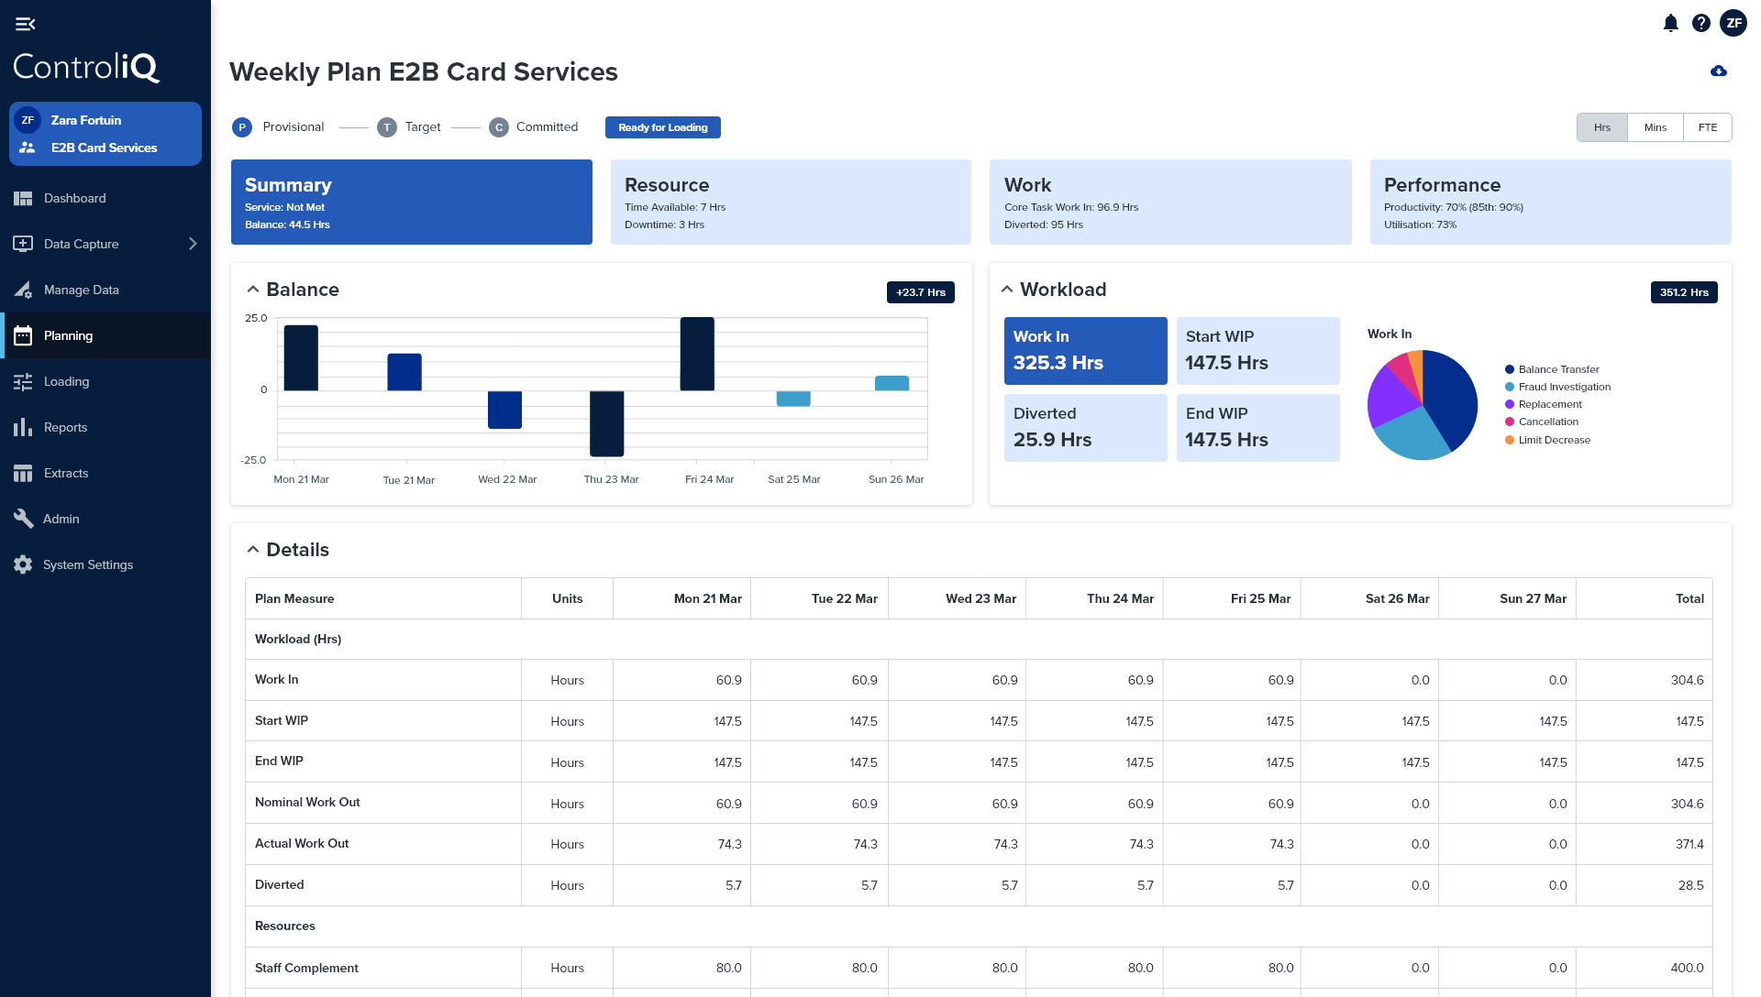Image resolution: width=1761 pixels, height=997 pixels.
Task: Open the Resource summary card
Action: click(790, 202)
